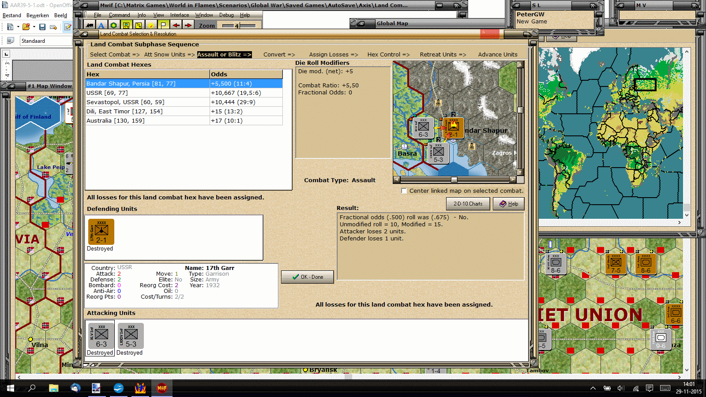Open the Interface menu

(x=180, y=15)
